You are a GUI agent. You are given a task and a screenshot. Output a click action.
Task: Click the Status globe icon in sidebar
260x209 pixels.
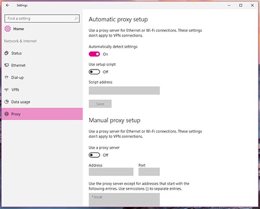tap(6, 53)
